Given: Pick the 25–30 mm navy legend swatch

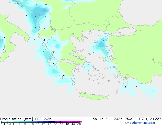Looking at the screenshot, I should point(52,122).
